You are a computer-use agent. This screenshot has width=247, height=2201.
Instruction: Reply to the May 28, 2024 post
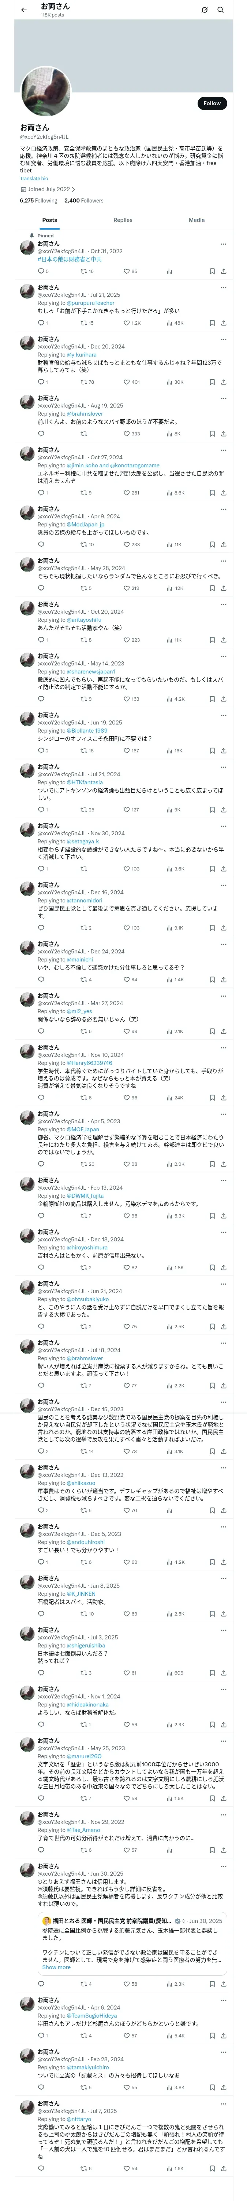point(41,588)
